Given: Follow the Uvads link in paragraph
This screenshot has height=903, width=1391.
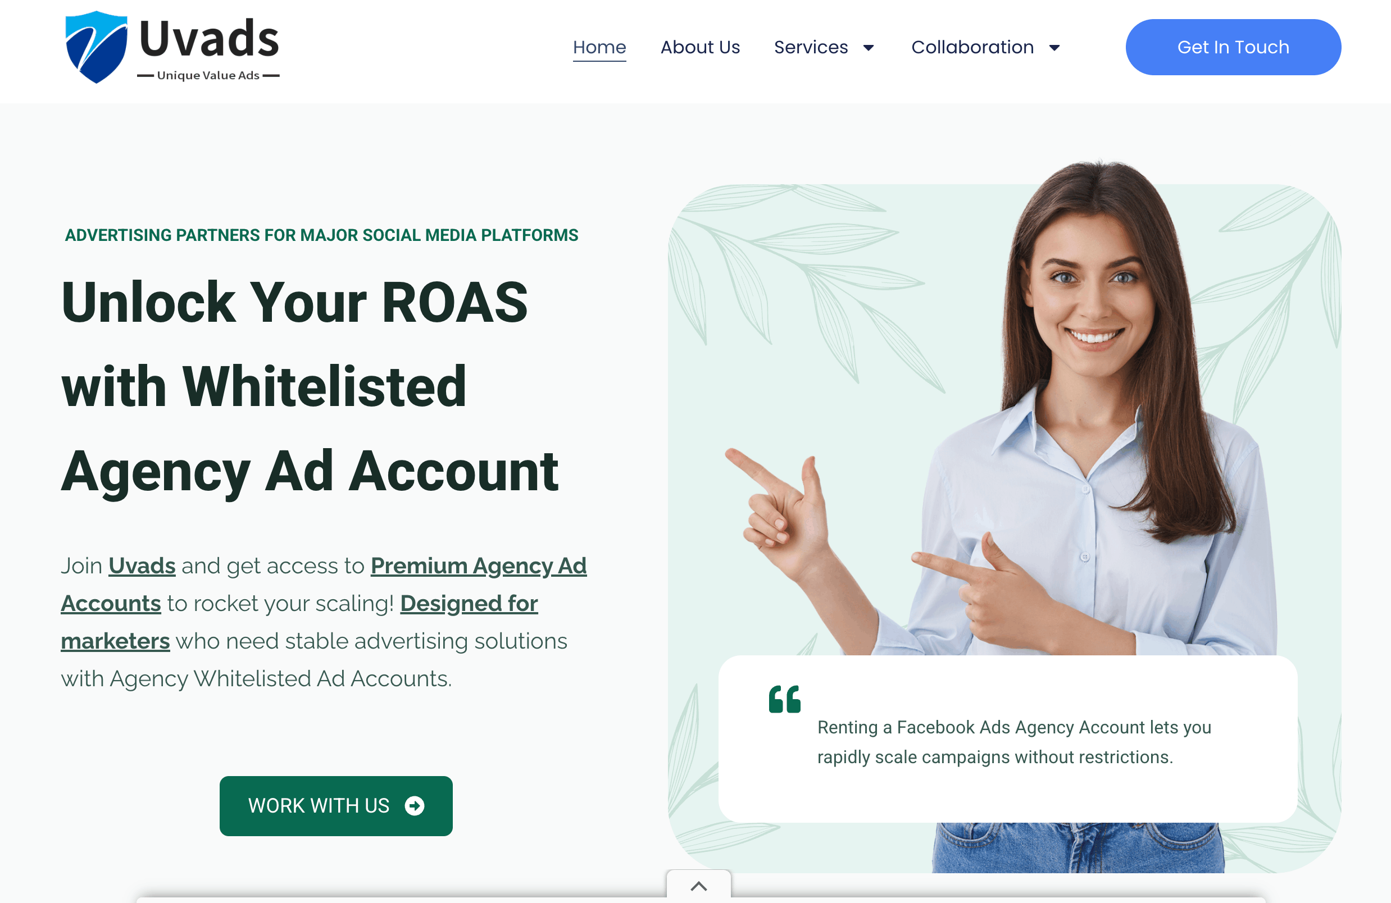Looking at the screenshot, I should [x=142, y=565].
